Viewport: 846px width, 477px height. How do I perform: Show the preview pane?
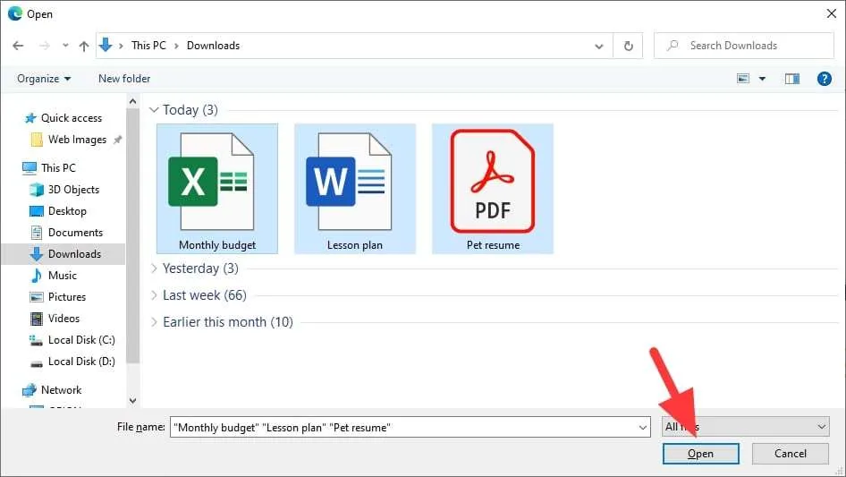click(792, 79)
